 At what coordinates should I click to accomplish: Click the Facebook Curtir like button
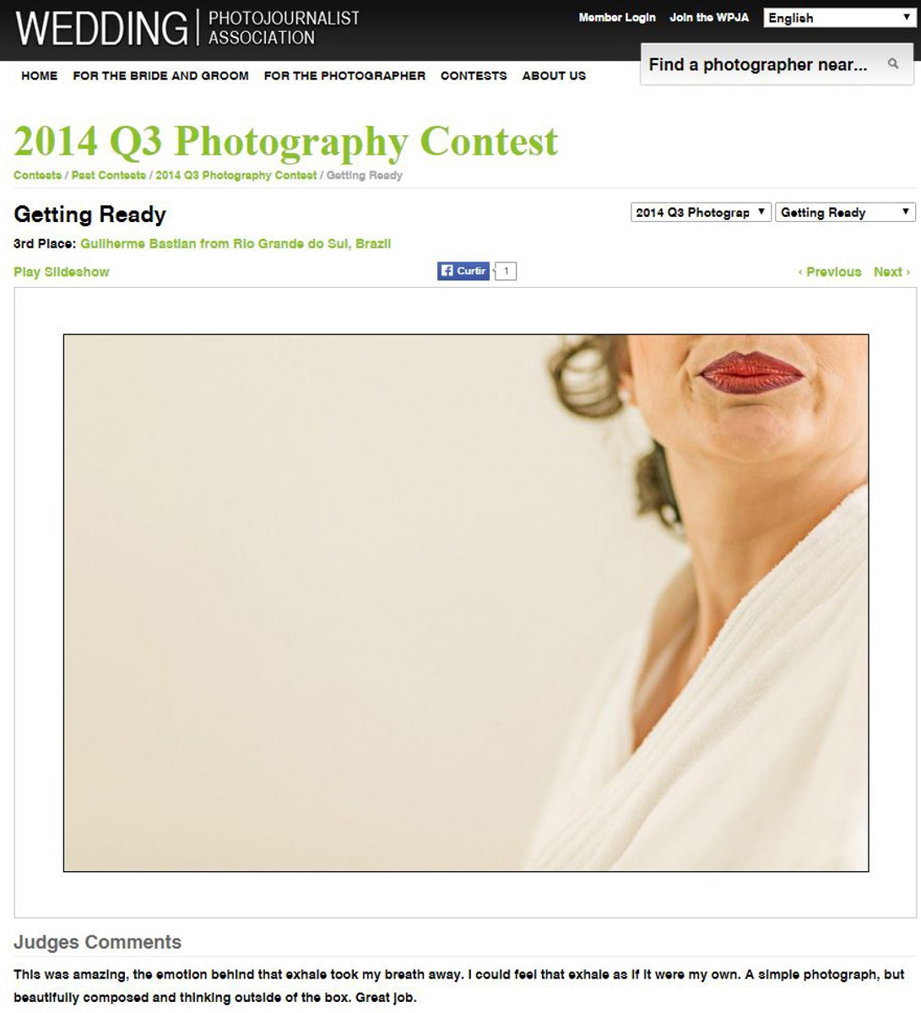coord(463,271)
